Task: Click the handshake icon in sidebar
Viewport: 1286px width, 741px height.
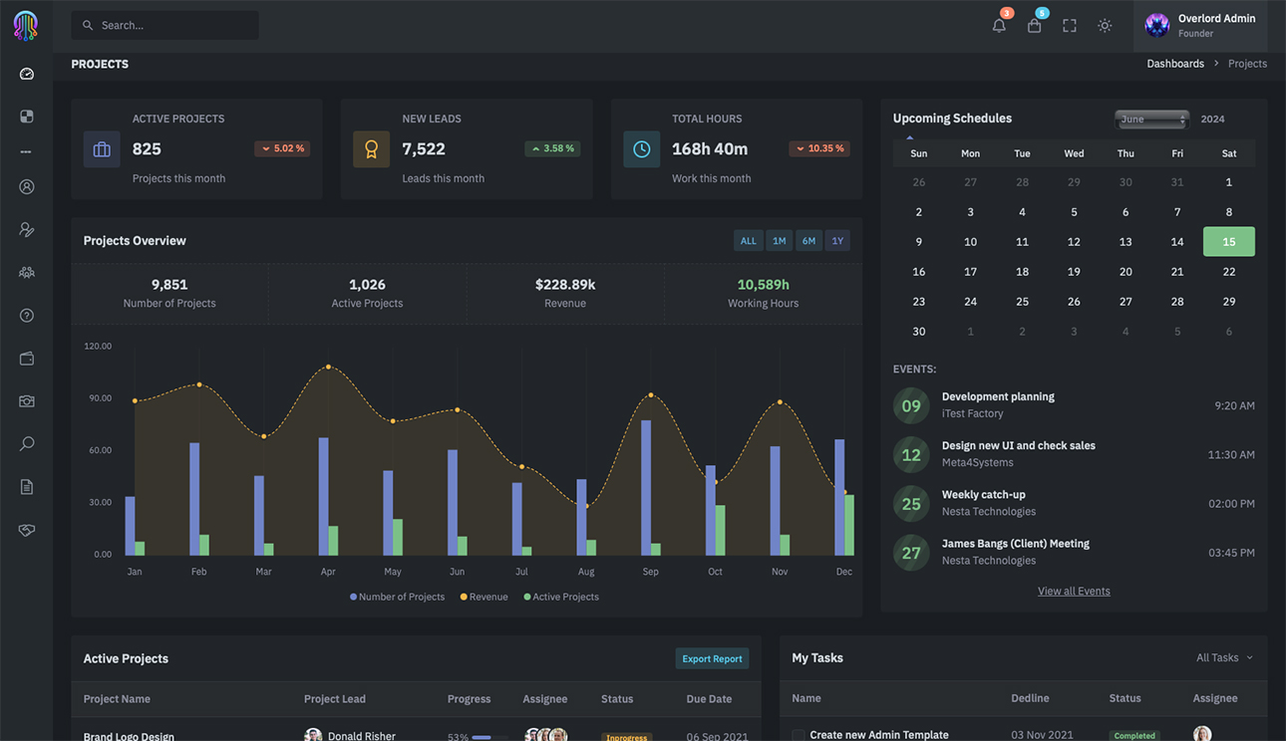Action: [x=27, y=530]
